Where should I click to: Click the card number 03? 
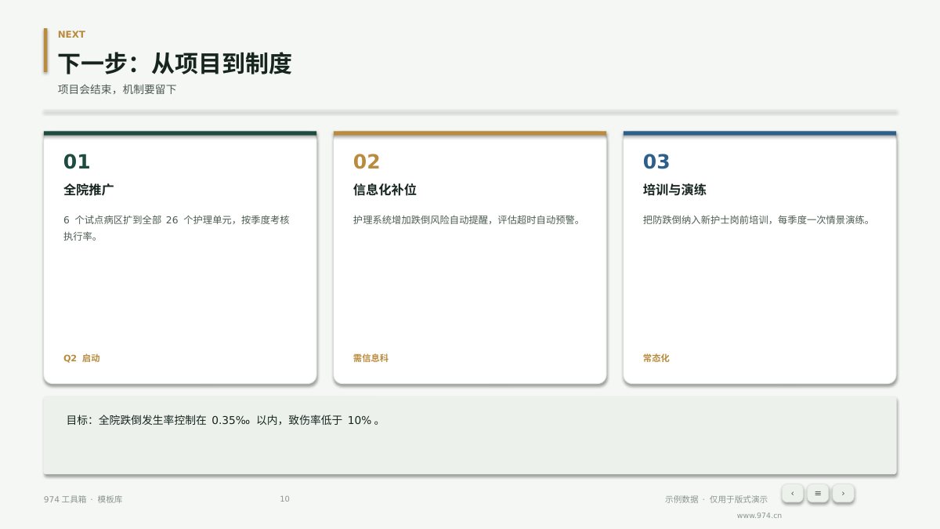(656, 162)
